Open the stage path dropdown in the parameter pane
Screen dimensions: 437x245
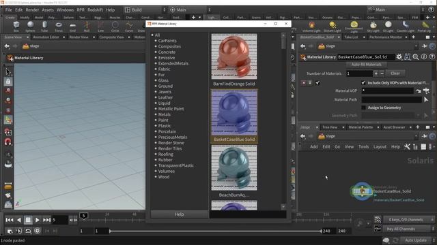pos(416,46)
